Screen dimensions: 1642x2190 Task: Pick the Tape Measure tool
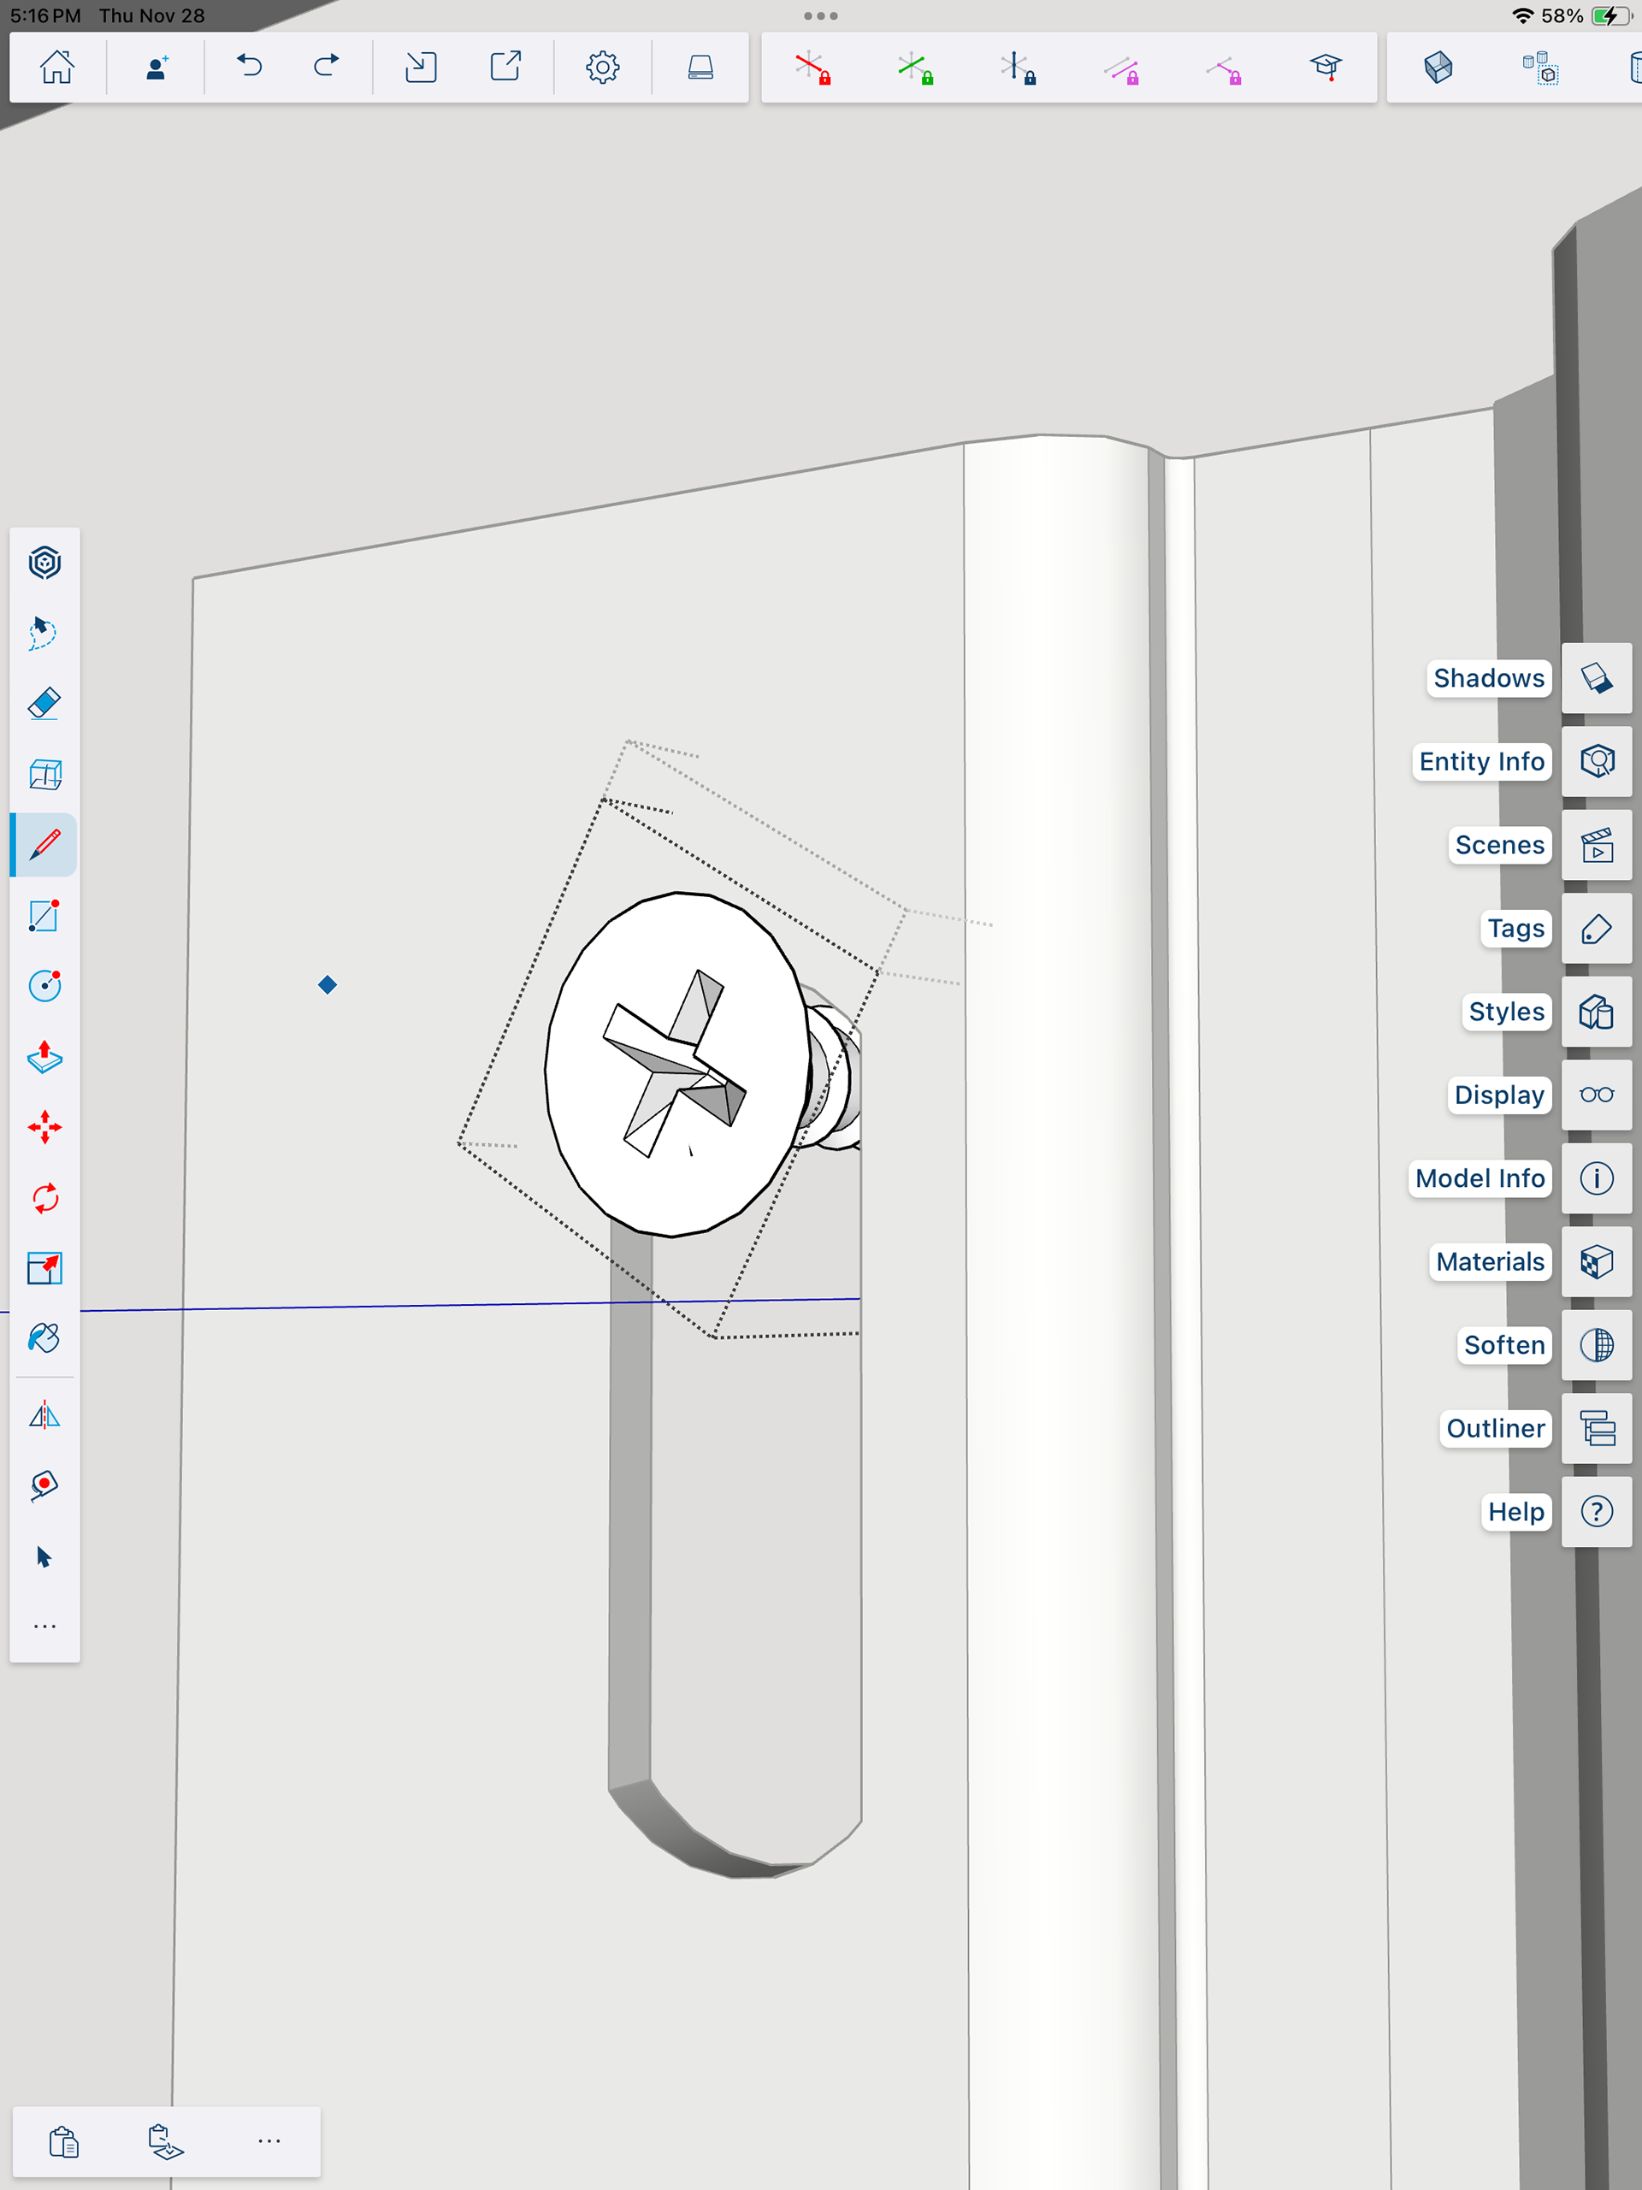[x=44, y=1485]
